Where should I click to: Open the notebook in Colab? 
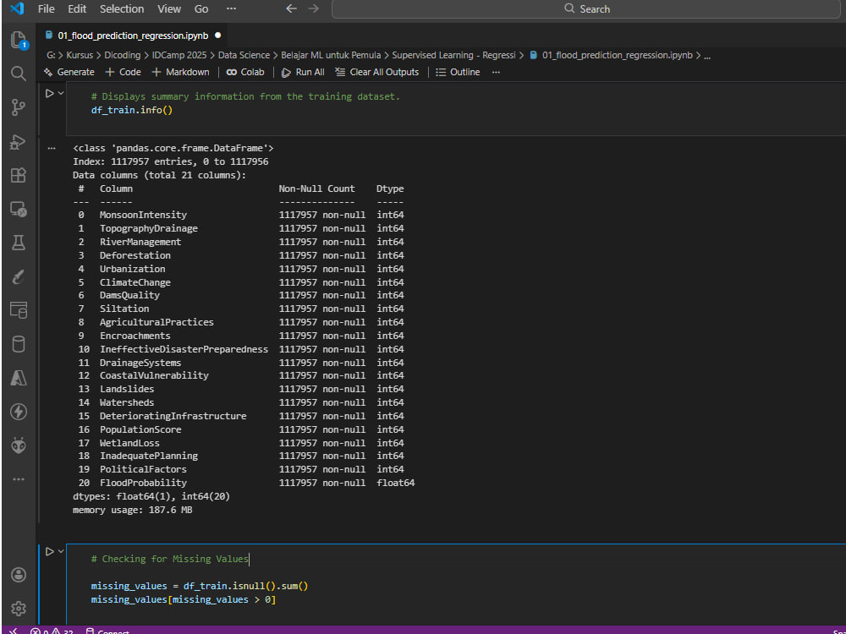coord(245,72)
